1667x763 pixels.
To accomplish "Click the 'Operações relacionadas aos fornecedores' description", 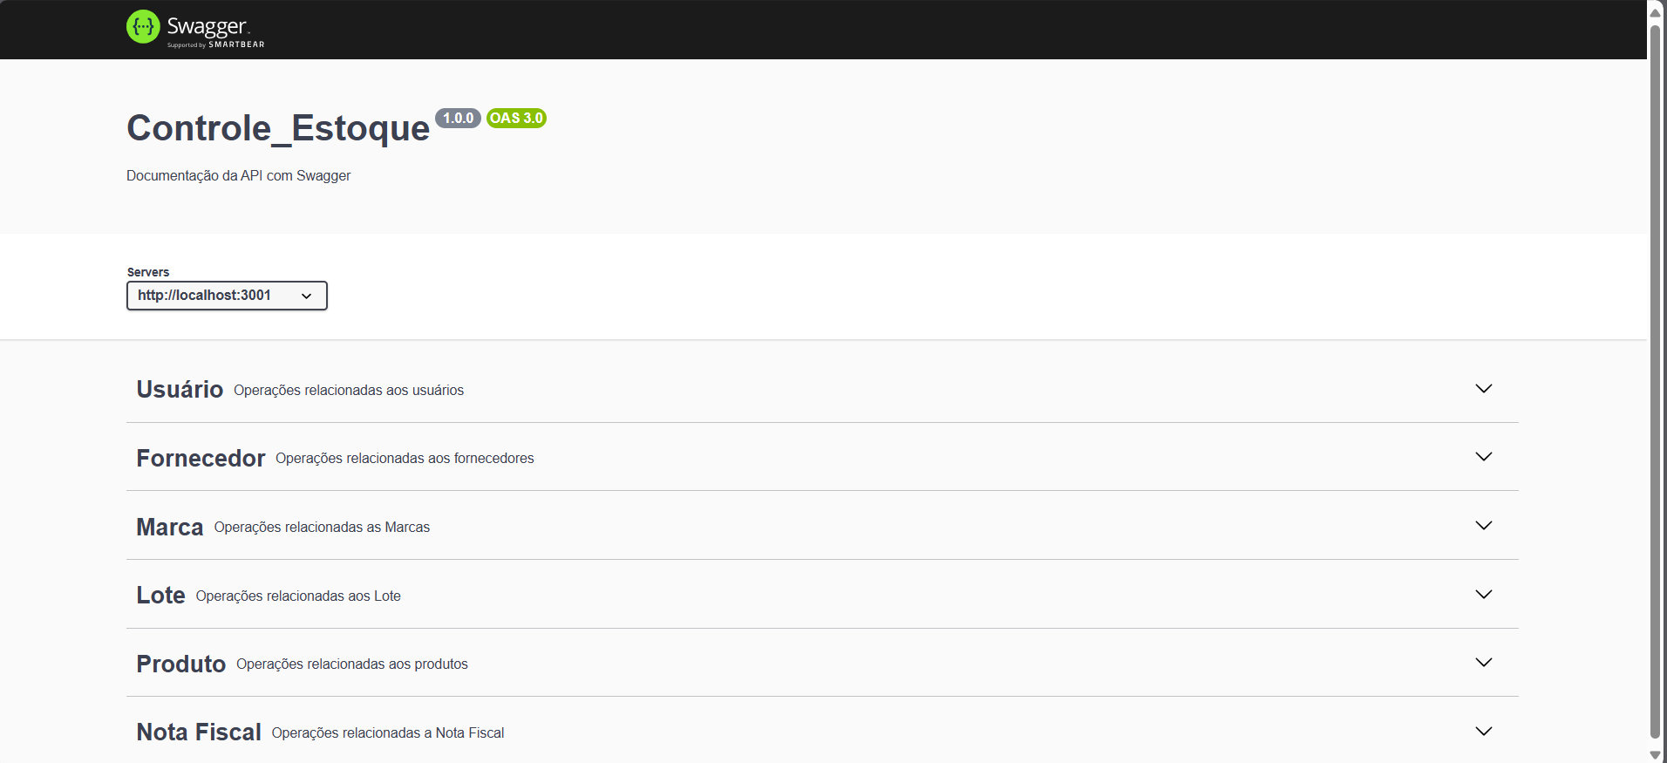I will 405,459.
